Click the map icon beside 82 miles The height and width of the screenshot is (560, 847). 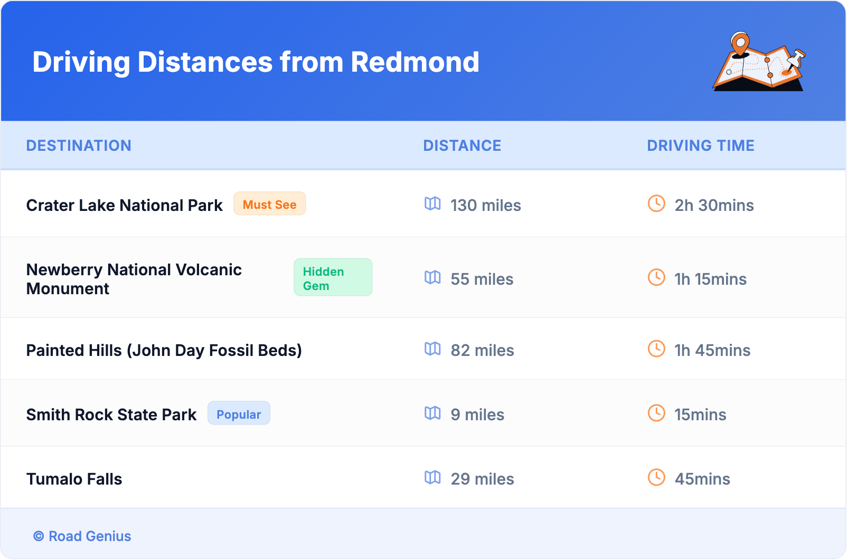point(432,349)
